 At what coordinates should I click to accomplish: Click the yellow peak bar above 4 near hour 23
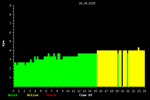click(x=139, y=49)
